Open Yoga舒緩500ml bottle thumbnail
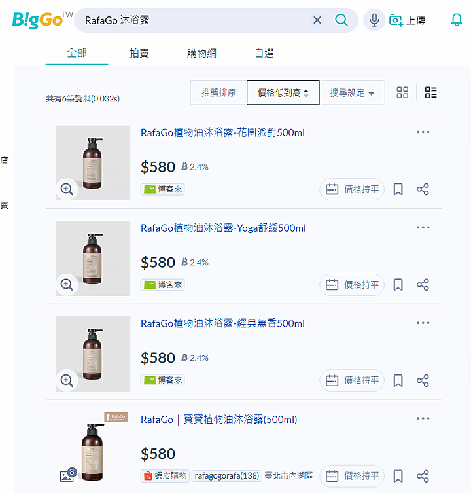The width and height of the screenshot is (471, 493). (x=93, y=258)
